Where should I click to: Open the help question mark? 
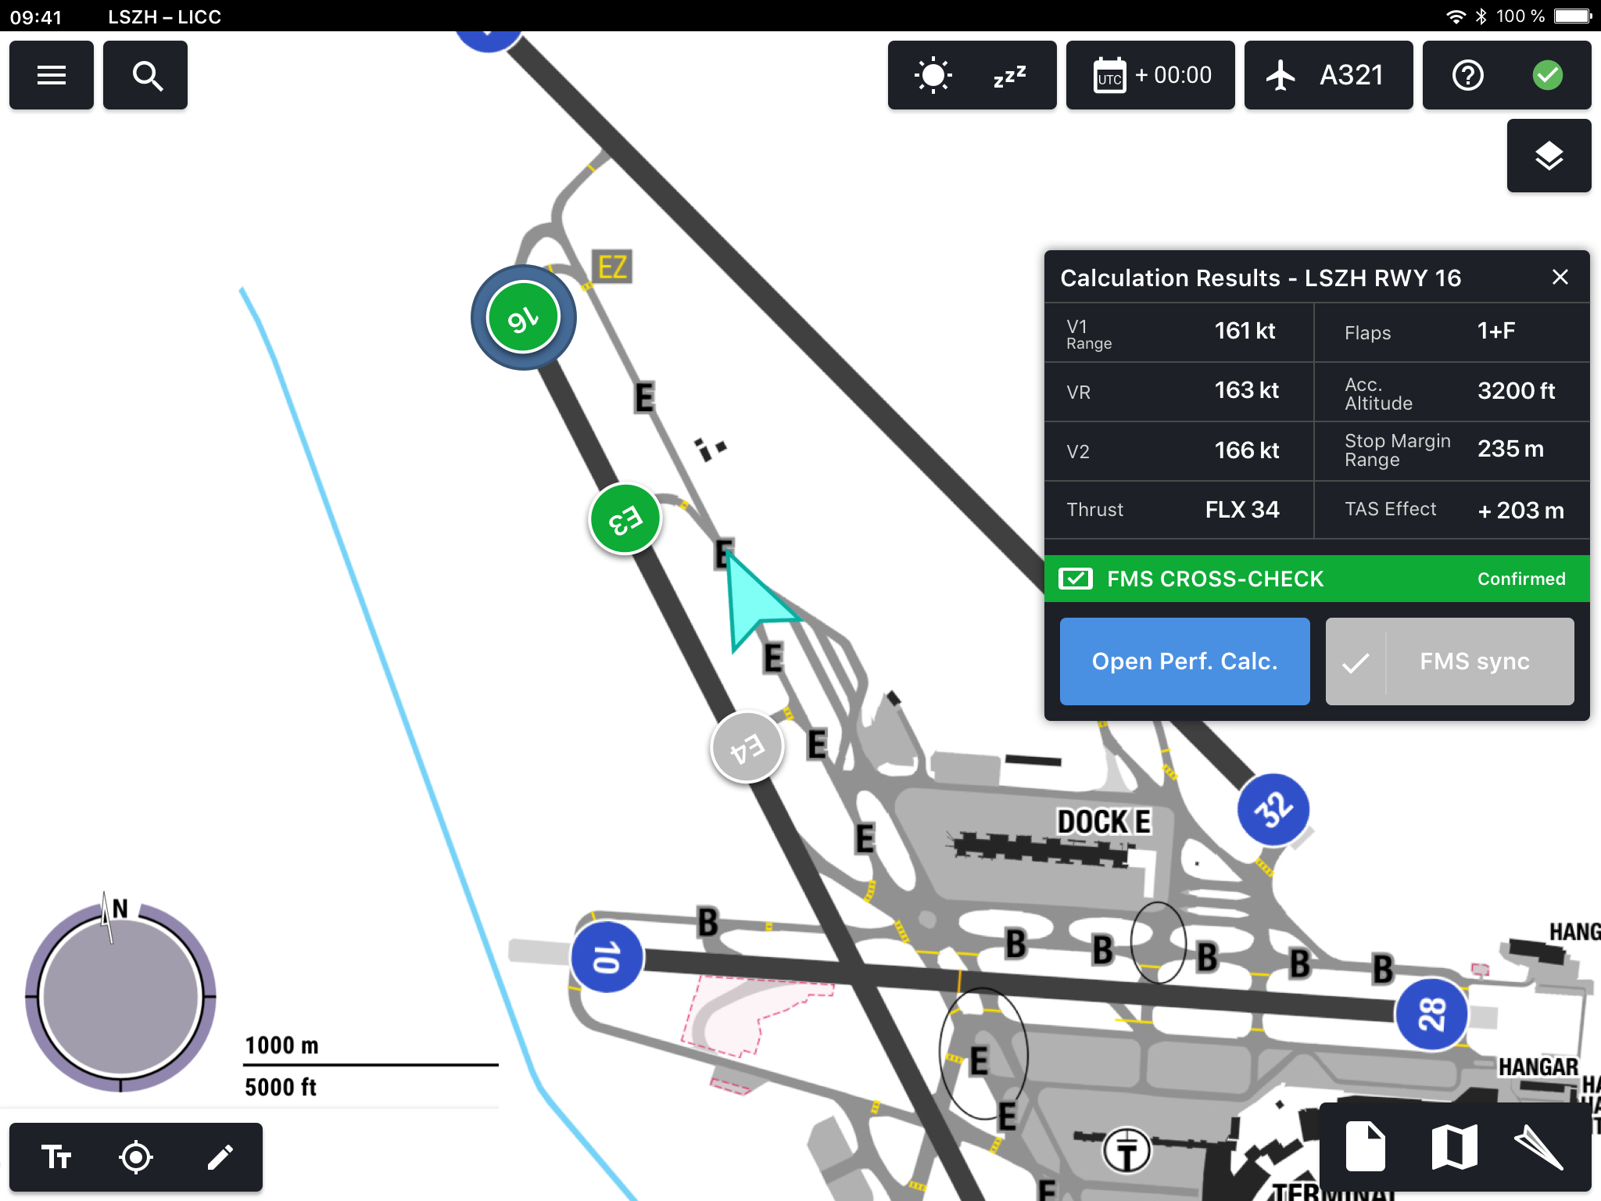pos(1467,76)
